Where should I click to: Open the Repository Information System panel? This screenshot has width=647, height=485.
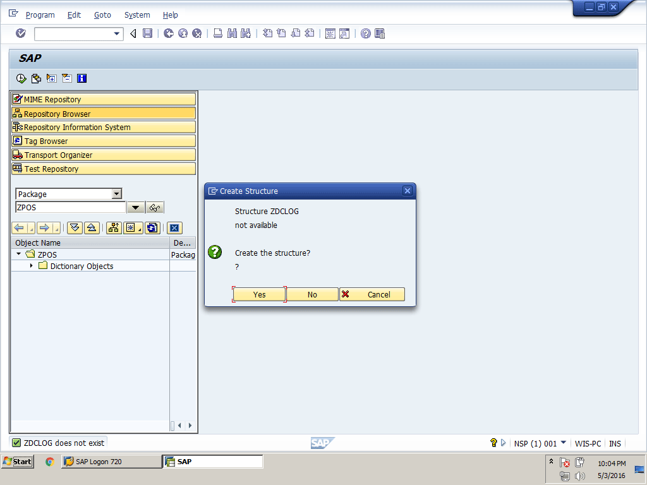(x=104, y=128)
